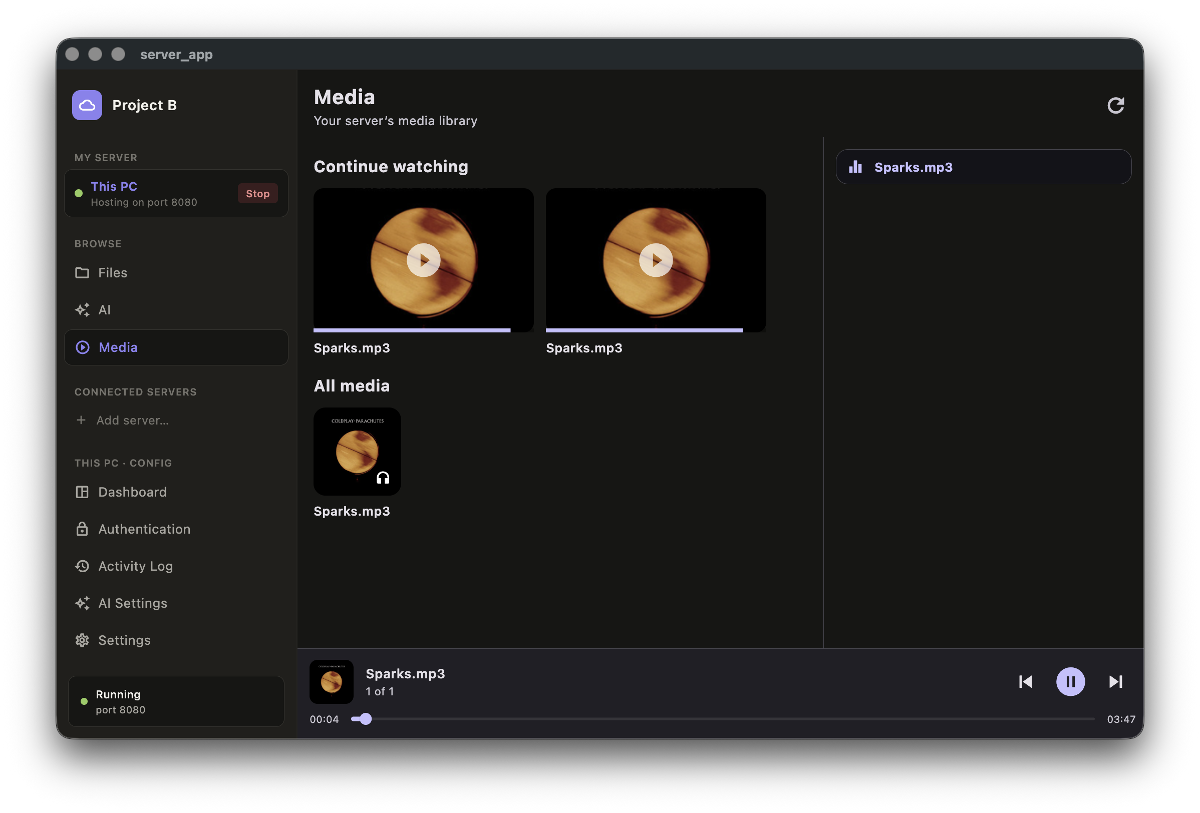The width and height of the screenshot is (1200, 813).
Task: Click the window close button
Action: click(72, 54)
